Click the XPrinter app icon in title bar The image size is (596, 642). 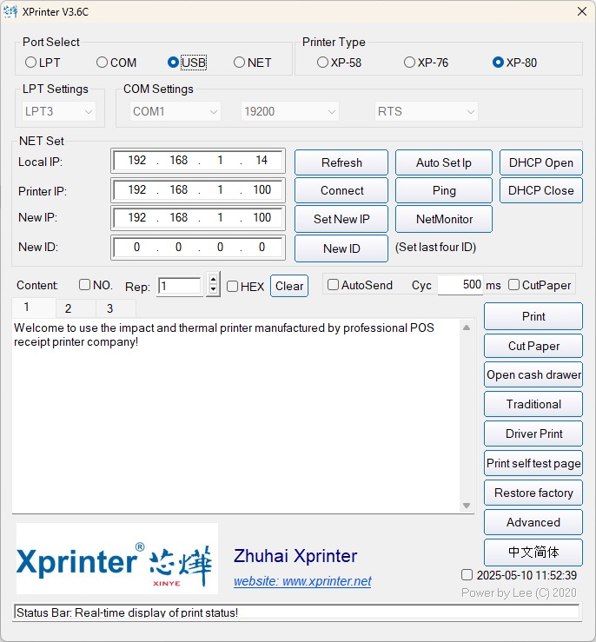(11, 11)
